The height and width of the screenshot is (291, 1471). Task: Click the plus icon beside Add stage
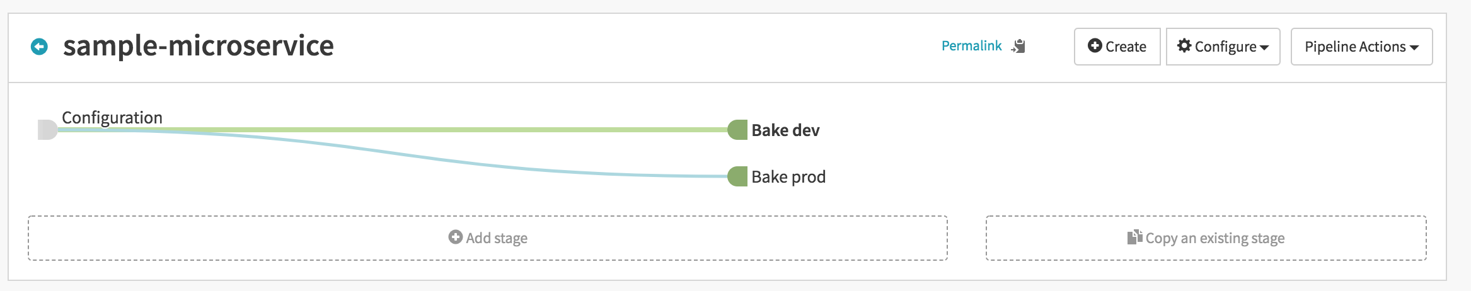pyautogui.click(x=455, y=237)
